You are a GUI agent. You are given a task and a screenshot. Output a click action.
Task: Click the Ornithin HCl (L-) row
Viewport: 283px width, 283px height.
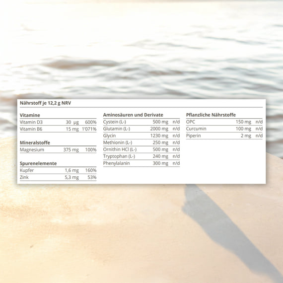click(x=141, y=149)
